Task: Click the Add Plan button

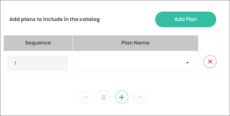Action: (x=186, y=19)
